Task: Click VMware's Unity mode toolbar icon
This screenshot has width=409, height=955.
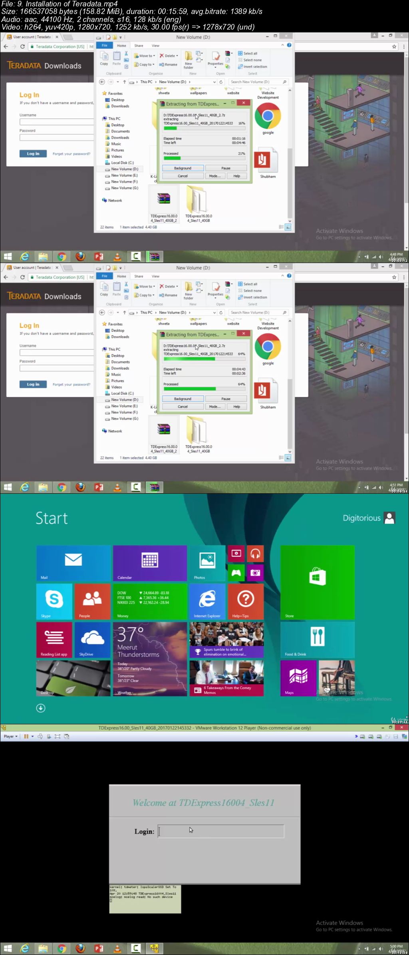Action: 66,736
